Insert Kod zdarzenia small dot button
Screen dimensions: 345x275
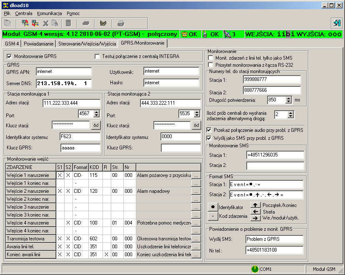coord(213,216)
